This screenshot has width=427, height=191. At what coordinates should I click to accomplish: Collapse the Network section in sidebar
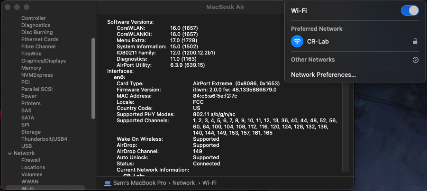click(x=10, y=154)
